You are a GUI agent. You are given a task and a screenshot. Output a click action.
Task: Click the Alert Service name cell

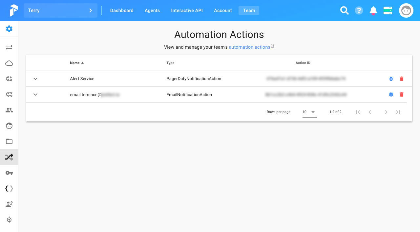(82, 79)
